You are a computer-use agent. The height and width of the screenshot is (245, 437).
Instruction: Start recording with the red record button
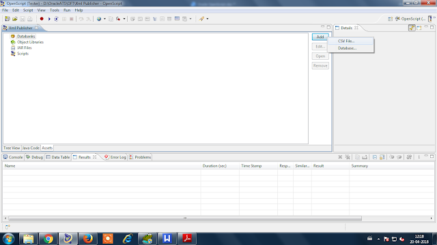(42, 19)
